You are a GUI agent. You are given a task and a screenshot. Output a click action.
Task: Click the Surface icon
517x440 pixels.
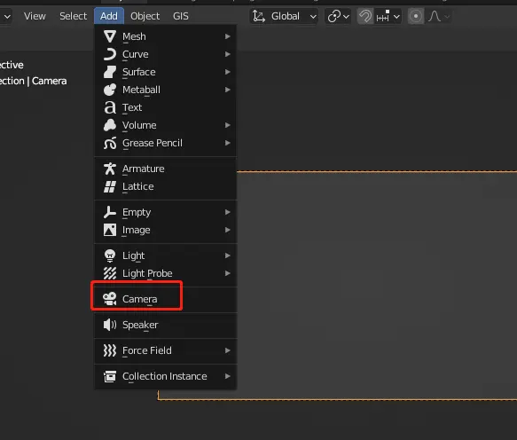tap(110, 72)
